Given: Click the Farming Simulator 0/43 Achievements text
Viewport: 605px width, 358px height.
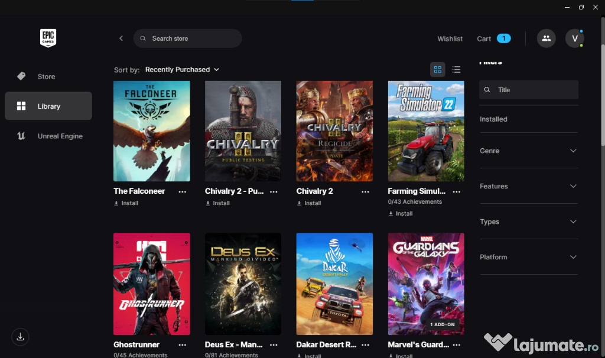Looking at the screenshot, I should point(415,202).
